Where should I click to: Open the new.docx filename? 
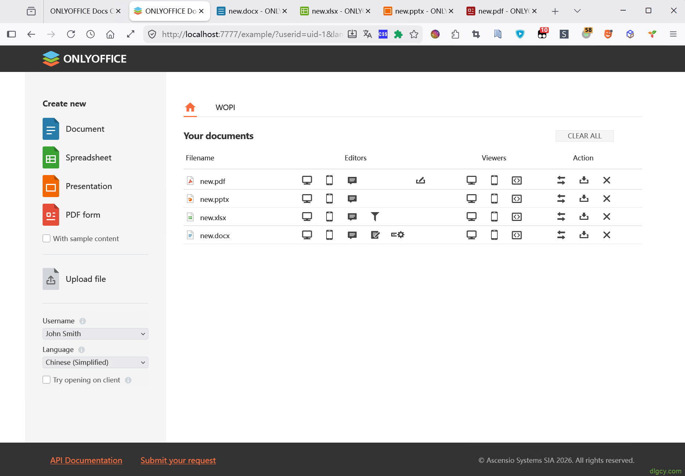(x=215, y=236)
